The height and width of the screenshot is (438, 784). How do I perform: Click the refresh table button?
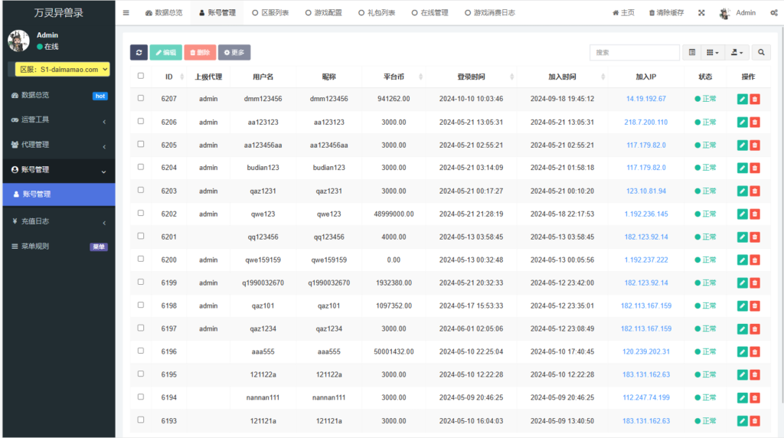139,53
